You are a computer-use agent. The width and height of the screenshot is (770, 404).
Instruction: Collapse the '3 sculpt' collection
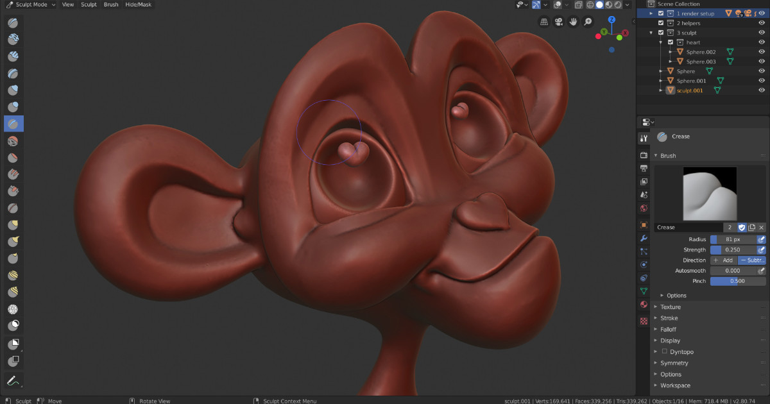pyautogui.click(x=651, y=33)
